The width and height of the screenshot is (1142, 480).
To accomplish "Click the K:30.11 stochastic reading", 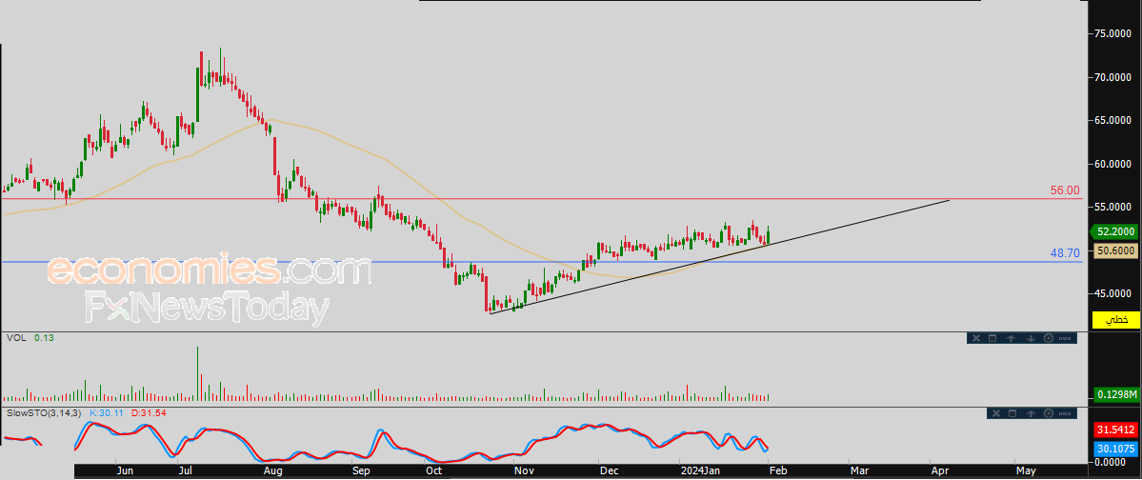I will click(108, 412).
